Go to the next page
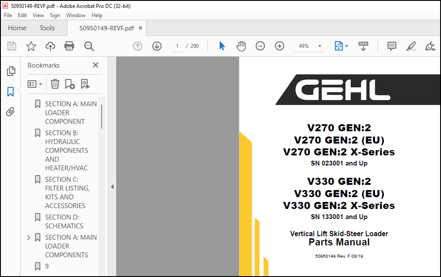This screenshot has height=277, width=441. coord(157,46)
